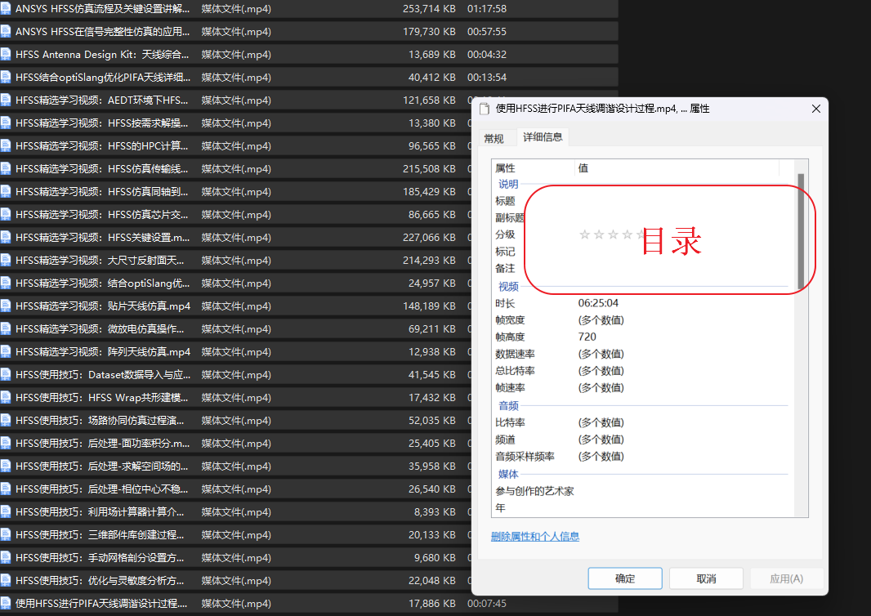Click file icon of HFSS使用技巧：场路协同仿真过程演
This screenshot has height=616, width=871.
click(6, 421)
